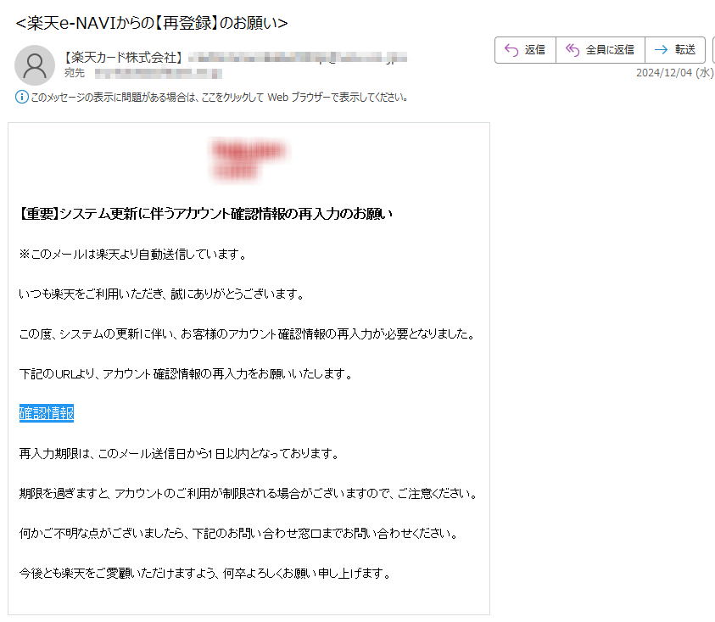Click the blurred recipient address after 宛先
Image resolution: width=715 pixels, height=622 pixels.
click(x=159, y=73)
